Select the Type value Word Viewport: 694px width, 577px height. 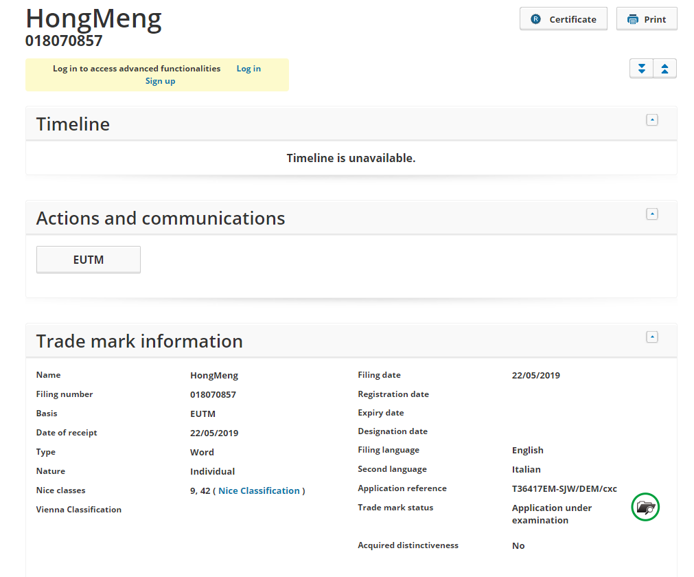pyautogui.click(x=202, y=452)
